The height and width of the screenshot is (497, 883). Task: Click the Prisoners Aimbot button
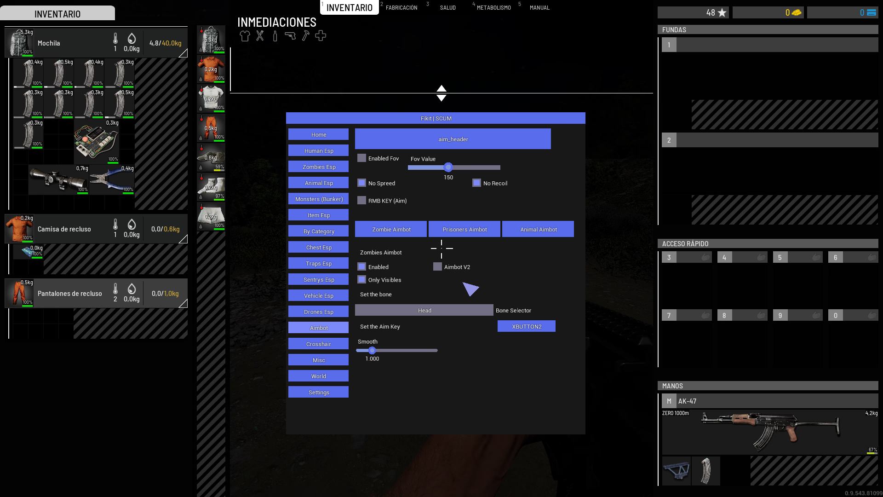464,229
